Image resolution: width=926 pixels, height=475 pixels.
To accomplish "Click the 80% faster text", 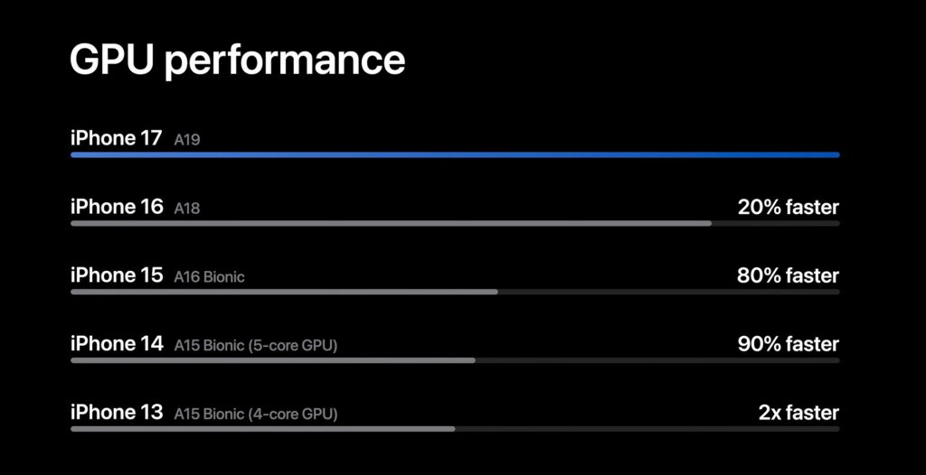I will (788, 275).
